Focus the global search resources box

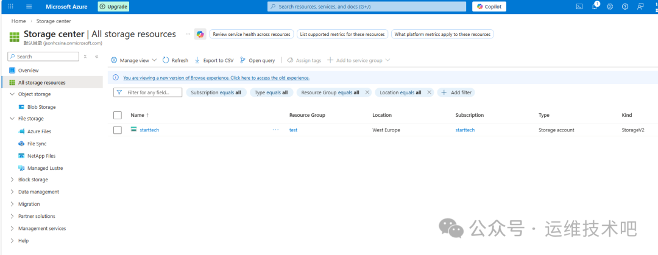point(367,7)
